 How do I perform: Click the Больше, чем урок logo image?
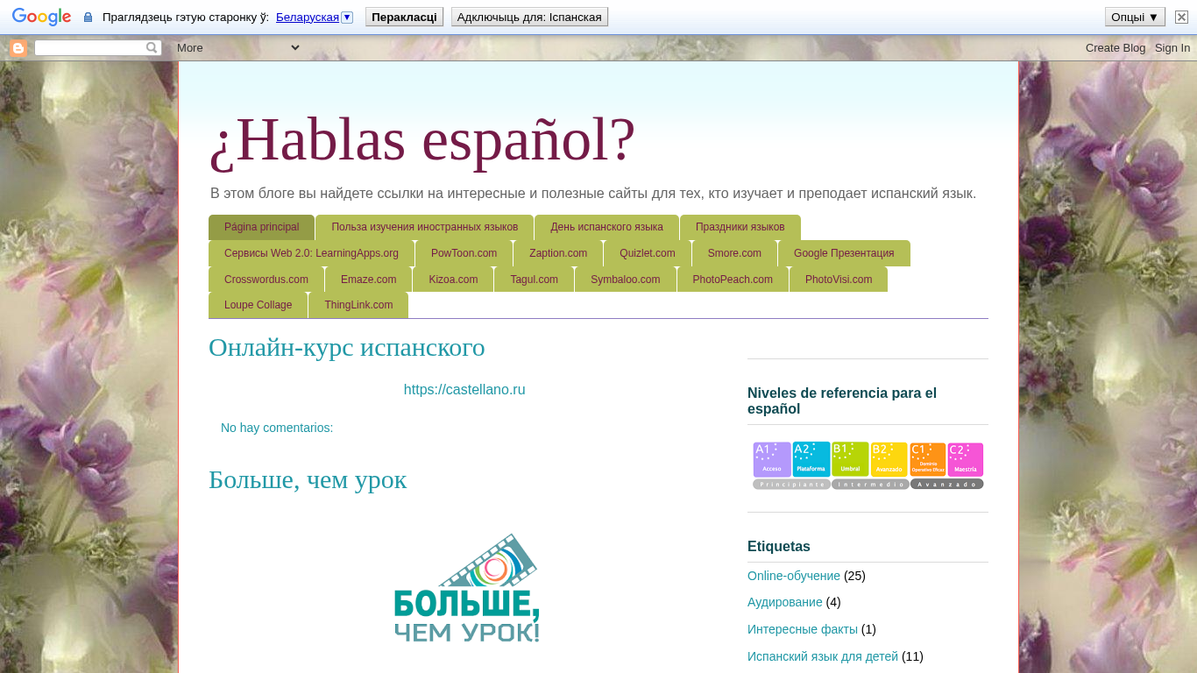pos(466,588)
